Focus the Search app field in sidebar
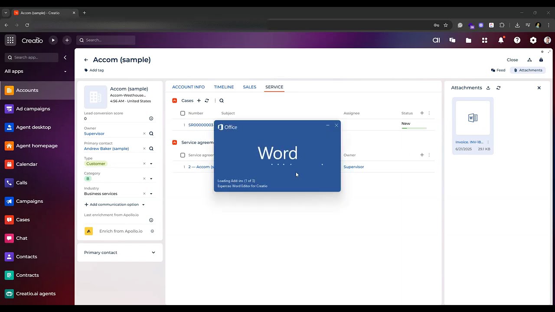This screenshot has width=555, height=312. point(31,57)
